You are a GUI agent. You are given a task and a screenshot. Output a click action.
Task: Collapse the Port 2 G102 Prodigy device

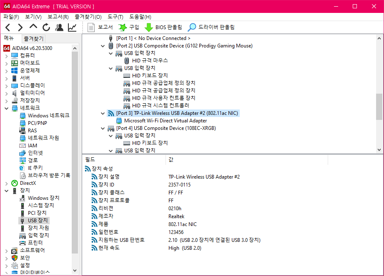[103, 46]
